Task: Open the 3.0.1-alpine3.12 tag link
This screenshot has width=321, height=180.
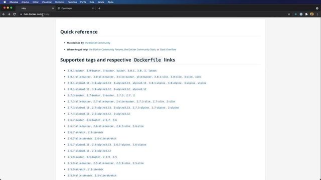Action: (78, 89)
